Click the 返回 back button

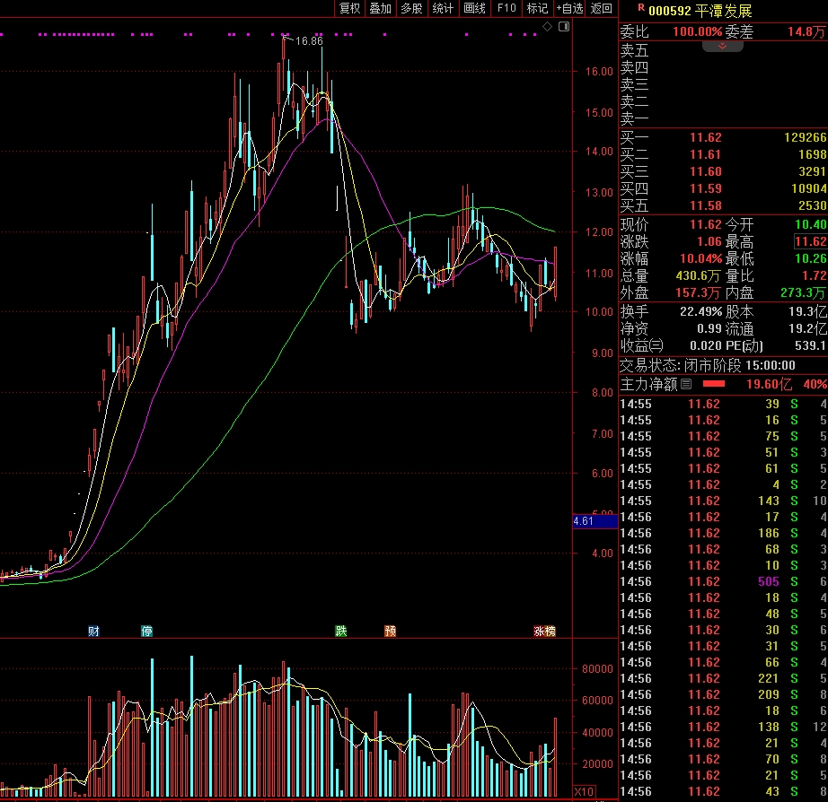coord(601,8)
